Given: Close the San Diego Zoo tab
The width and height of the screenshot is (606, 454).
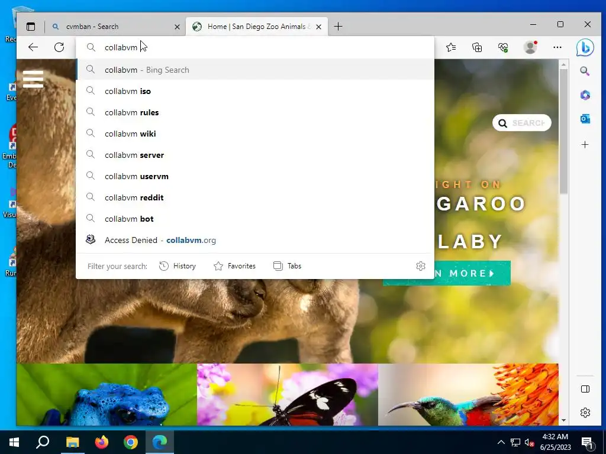Looking at the screenshot, I should (x=318, y=27).
